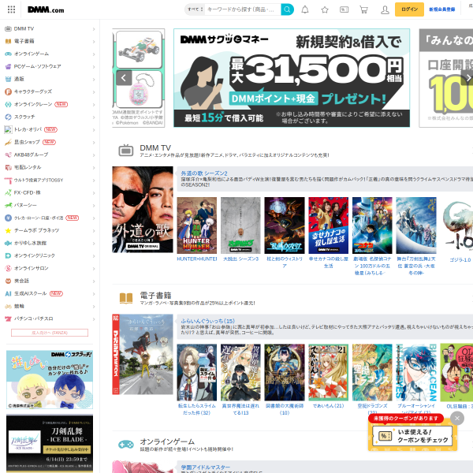Click the ログイン yellow button
The height and width of the screenshot is (473, 473).
[x=409, y=9]
